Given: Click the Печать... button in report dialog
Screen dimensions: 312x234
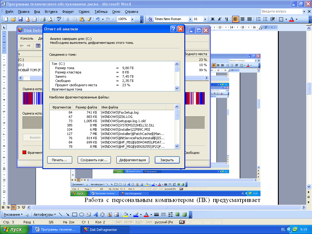Looking at the screenshot, I should coord(59,160).
